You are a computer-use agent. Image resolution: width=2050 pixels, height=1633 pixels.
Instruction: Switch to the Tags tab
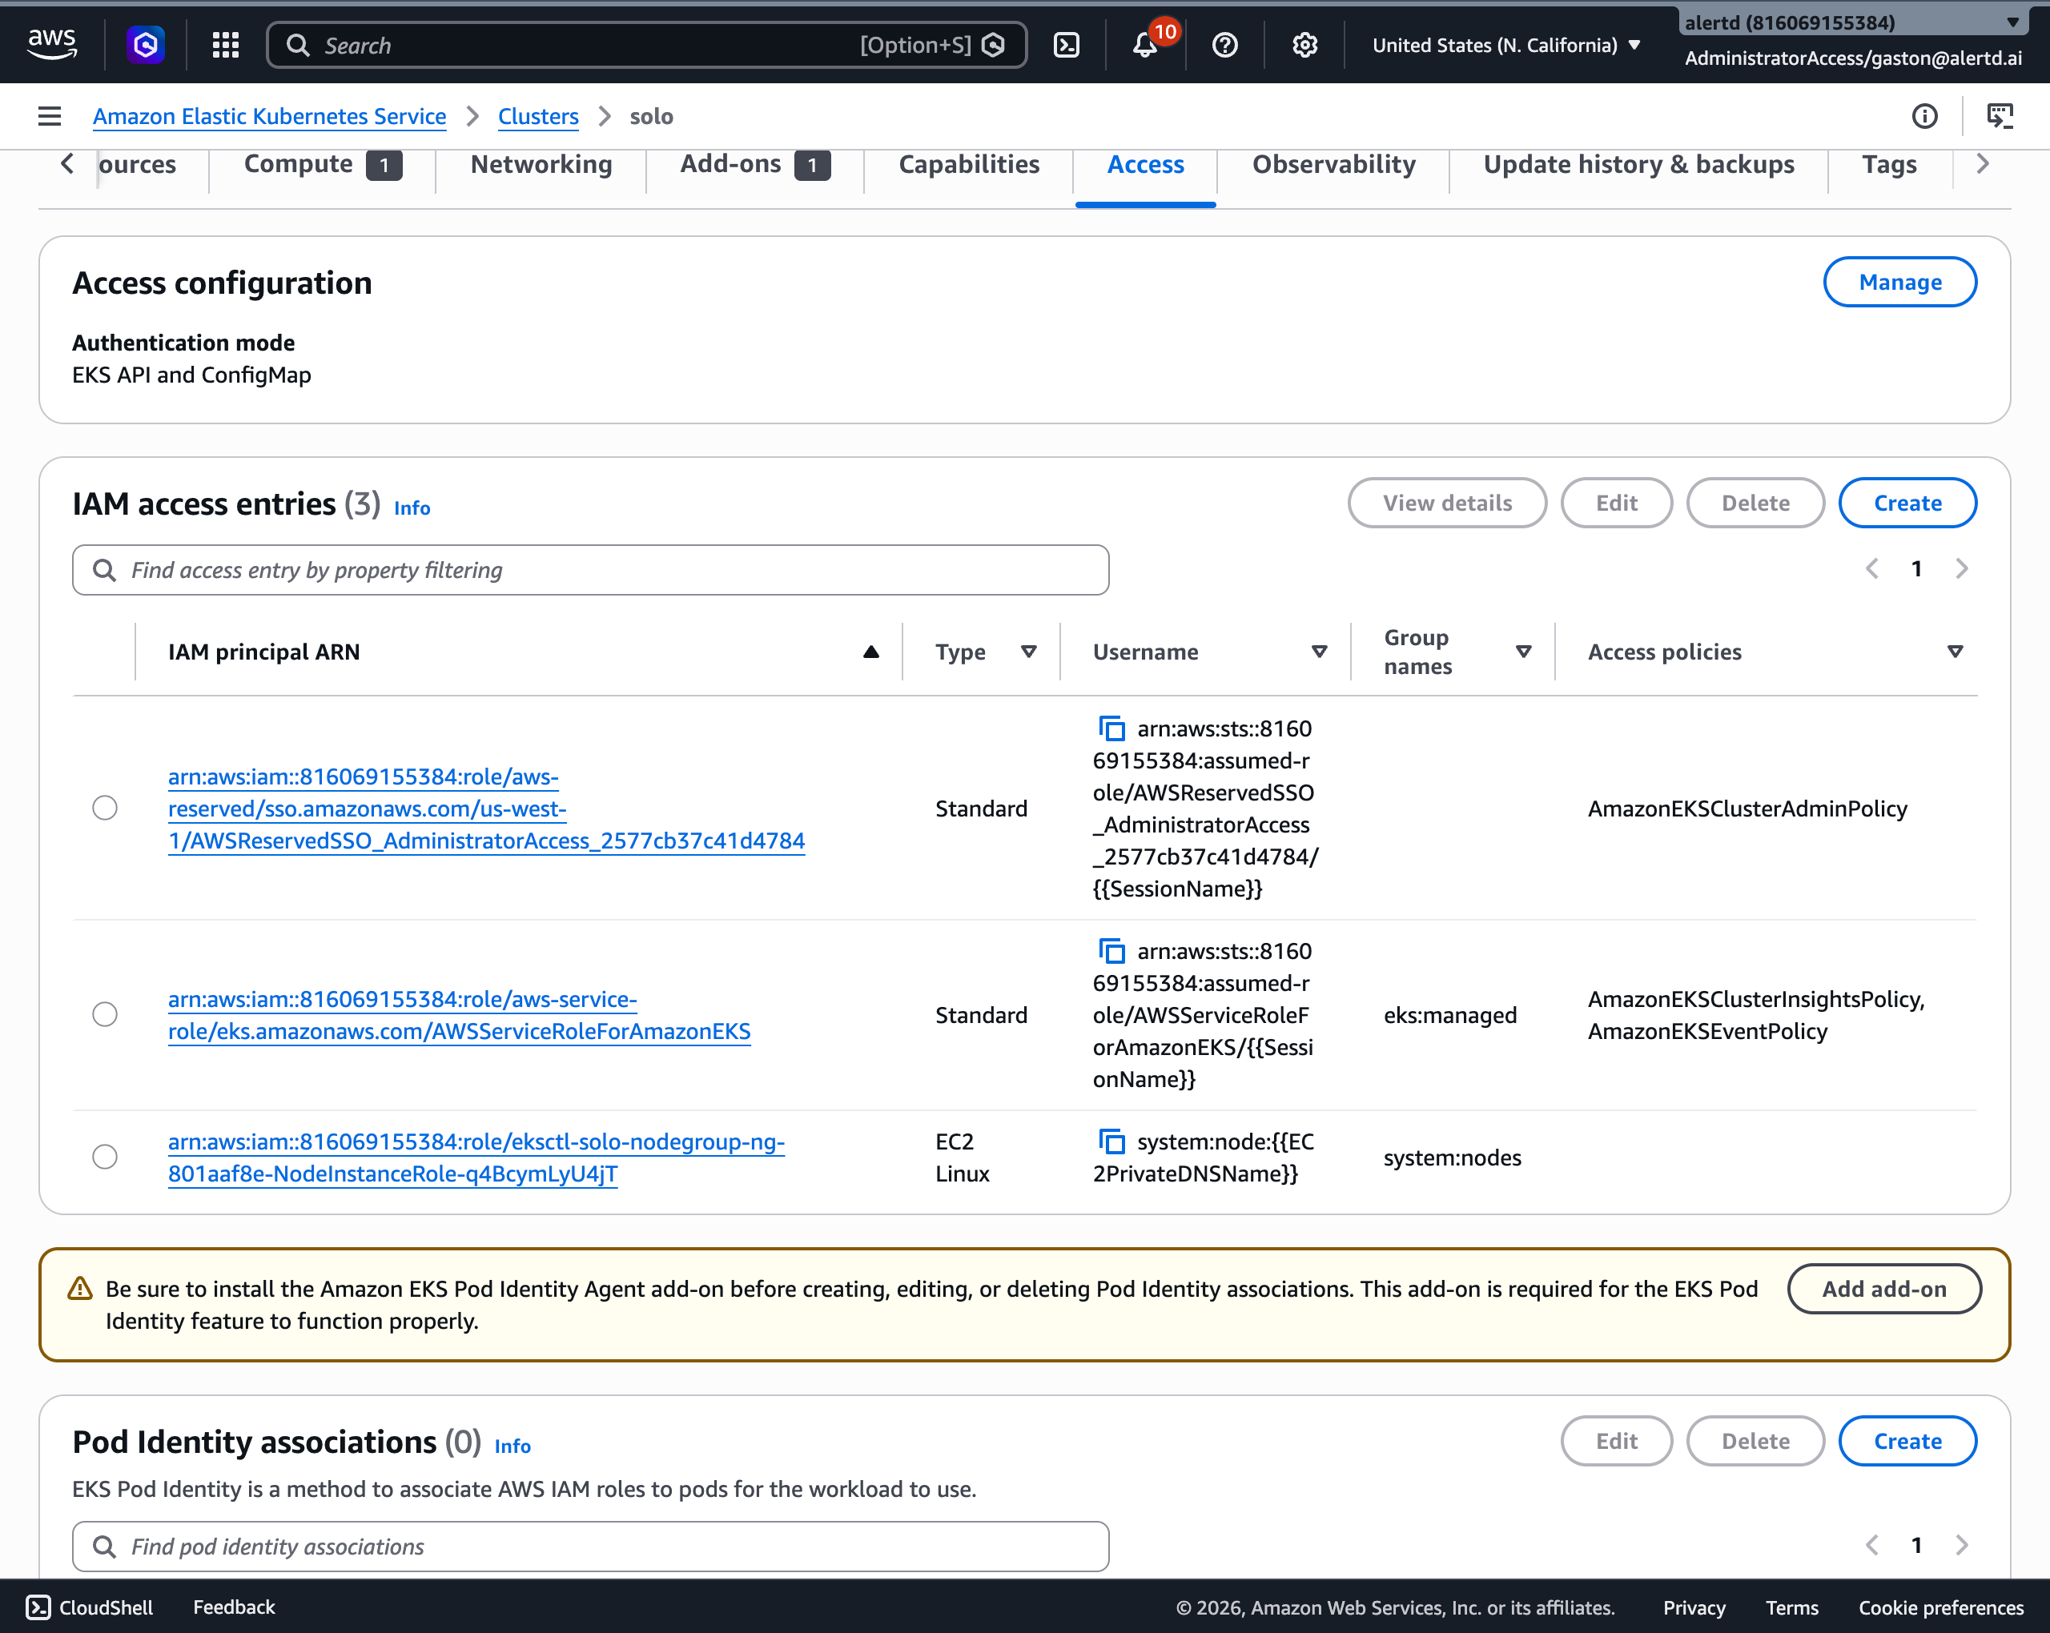pos(1889,164)
